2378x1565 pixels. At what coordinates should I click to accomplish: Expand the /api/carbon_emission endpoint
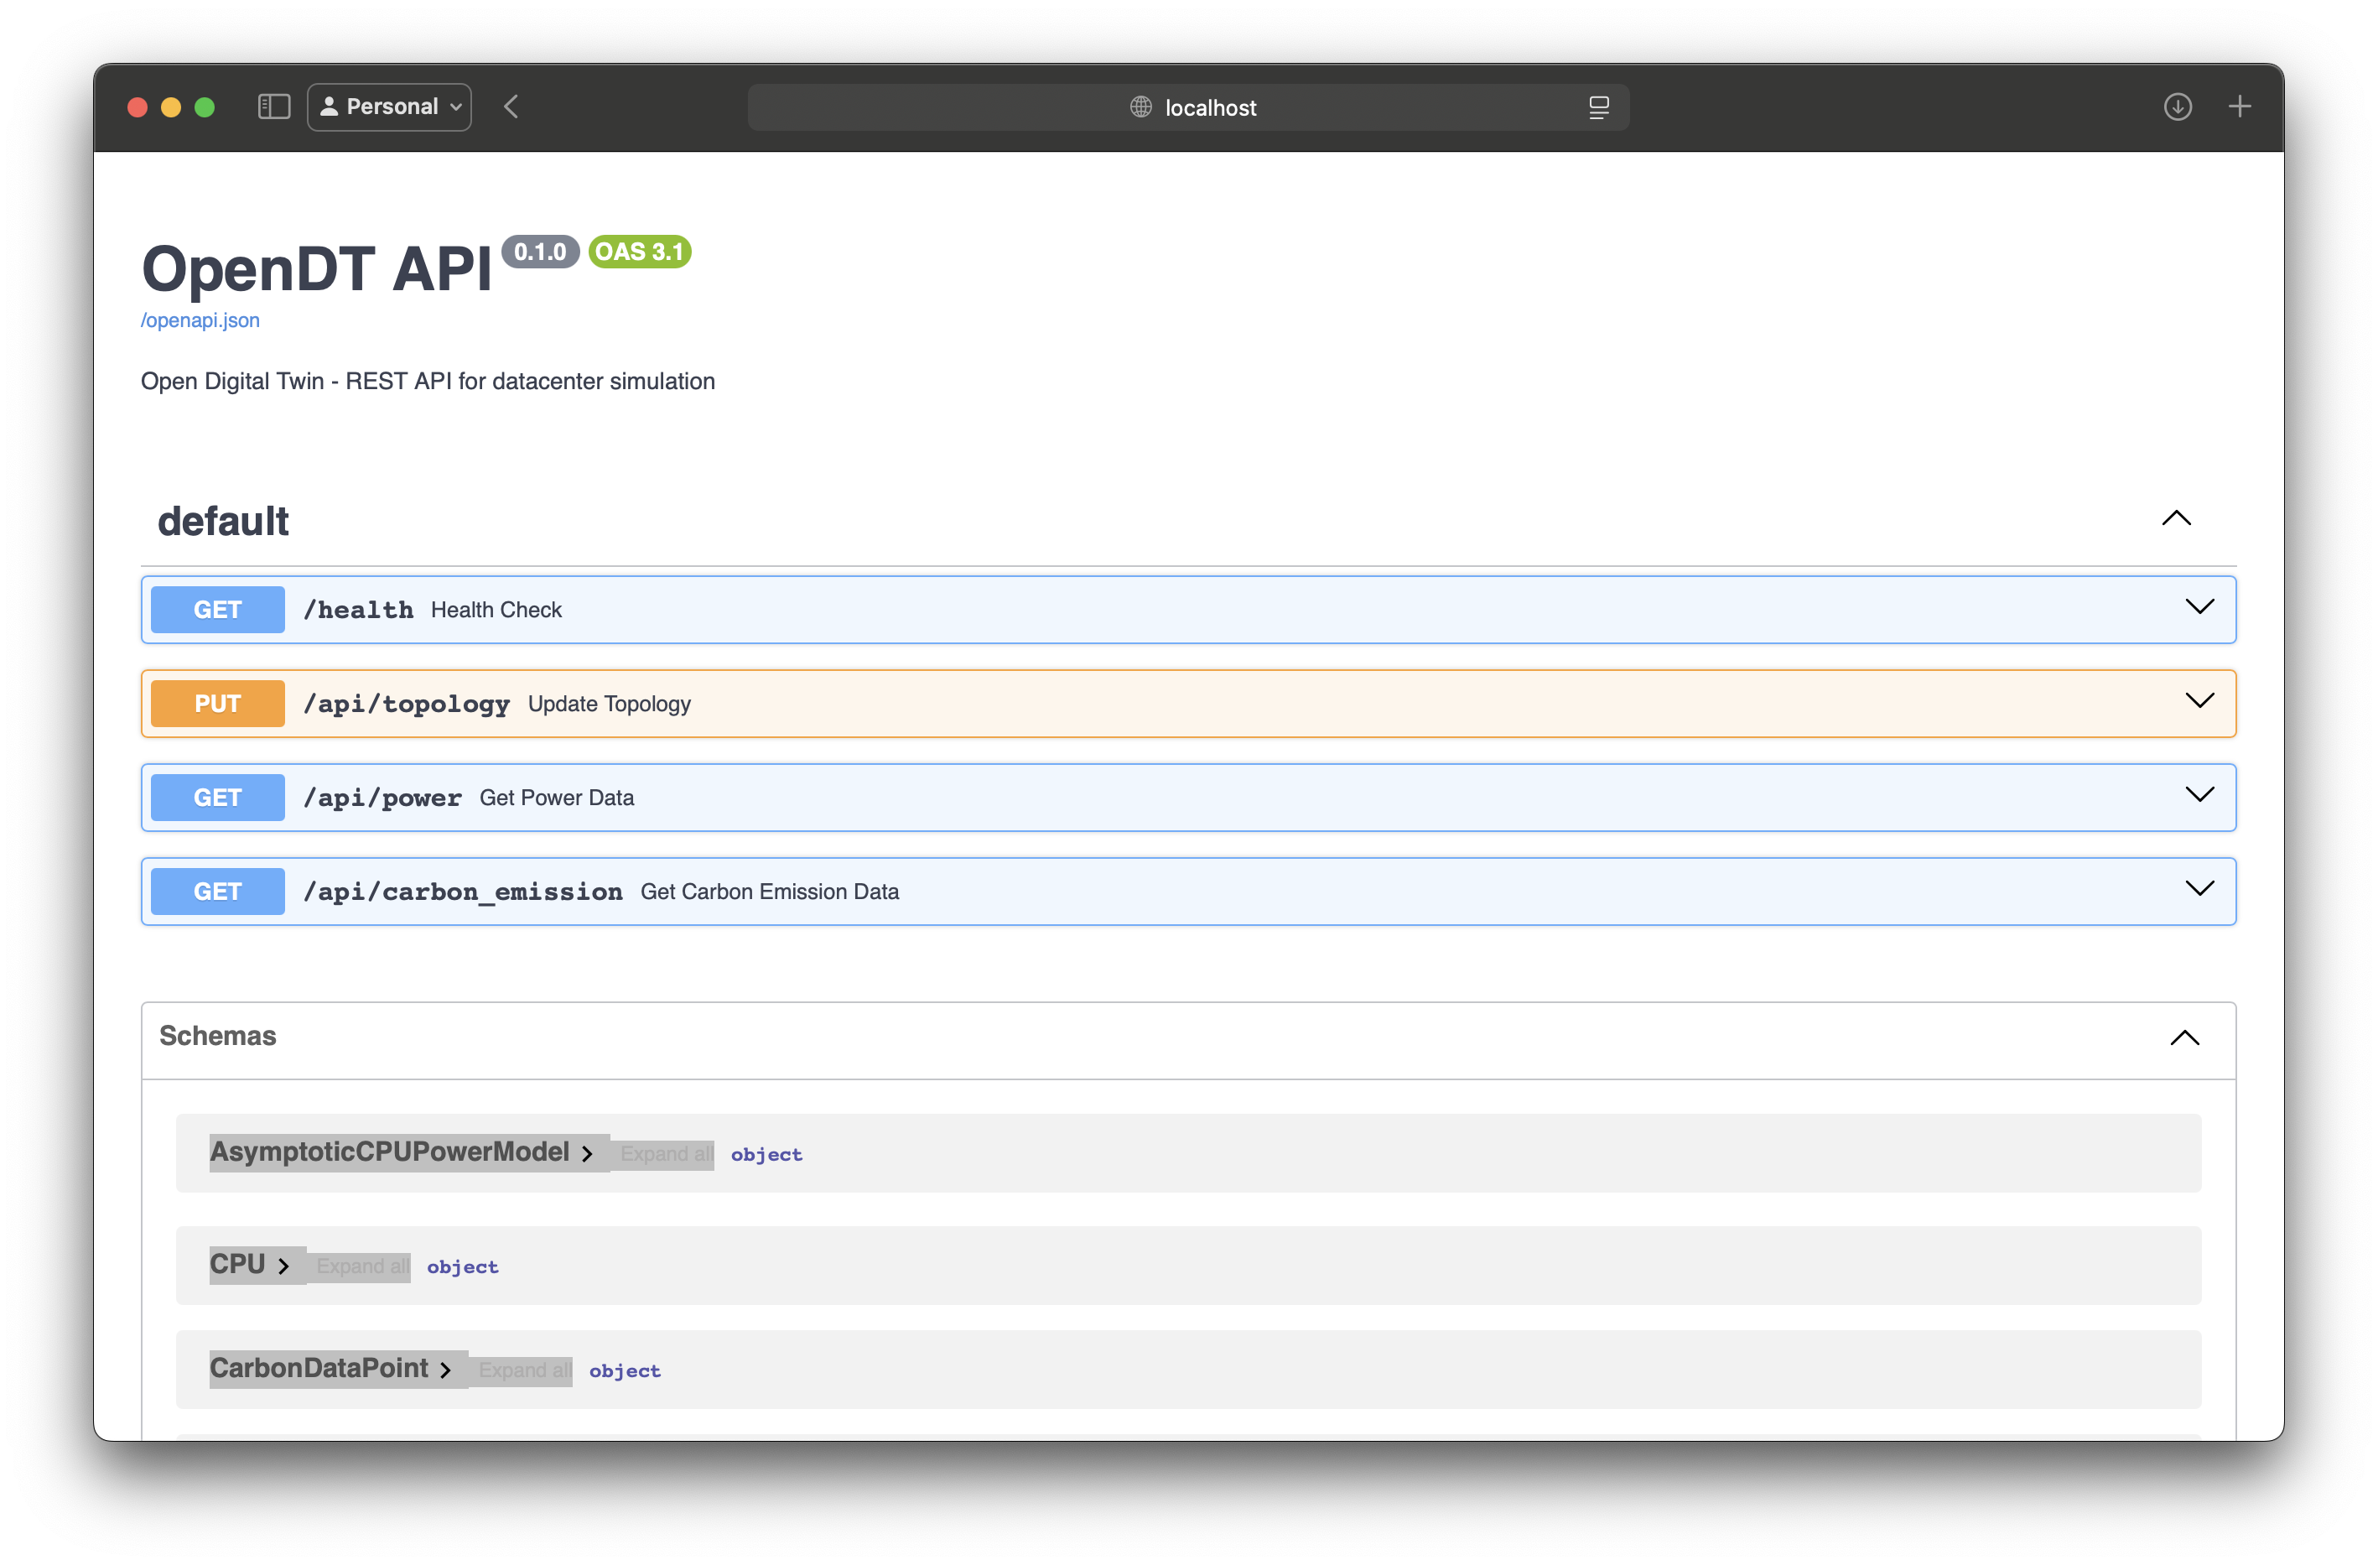pyautogui.click(x=2199, y=889)
